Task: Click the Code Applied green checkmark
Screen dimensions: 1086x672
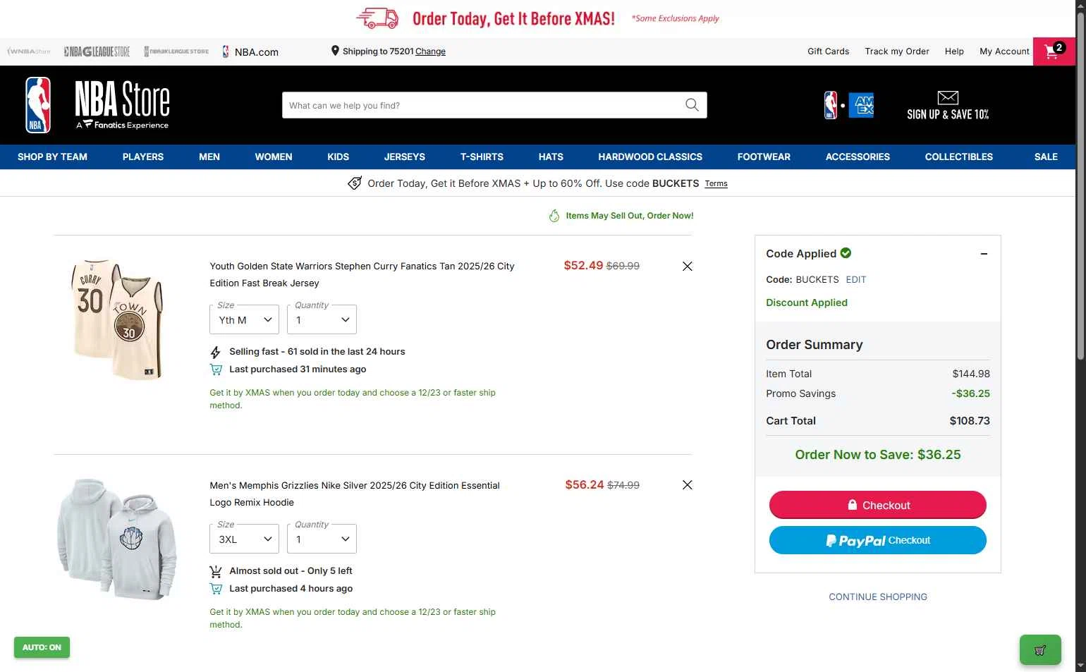Action: pyautogui.click(x=846, y=253)
